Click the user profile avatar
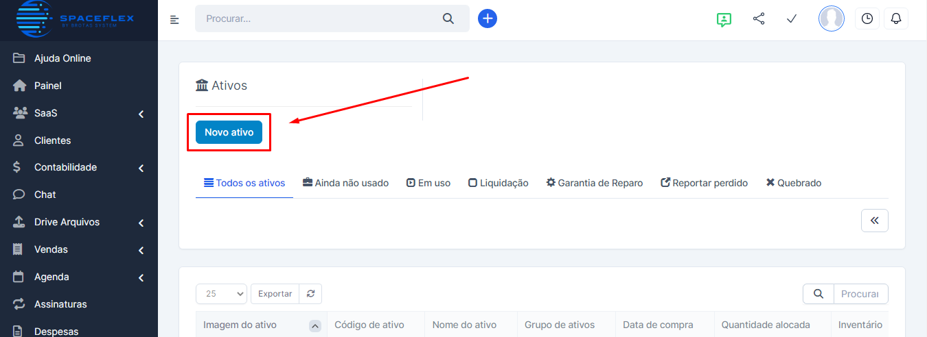The height and width of the screenshot is (337, 927). pyautogui.click(x=831, y=19)
